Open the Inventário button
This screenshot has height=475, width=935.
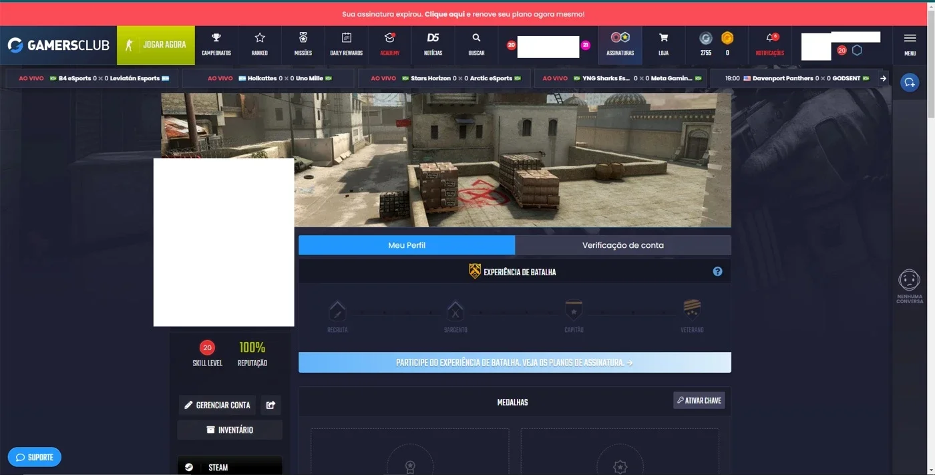[230, 430]
